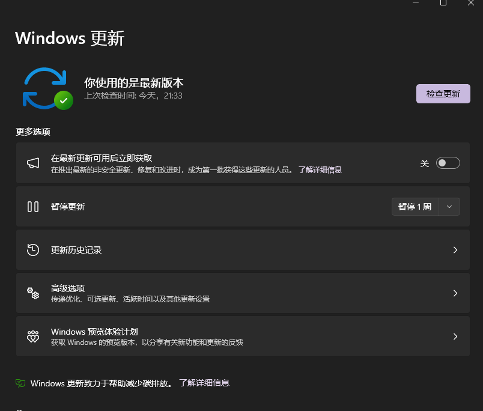Click the 上次检查时间 timestamp text

coord(133,96)
